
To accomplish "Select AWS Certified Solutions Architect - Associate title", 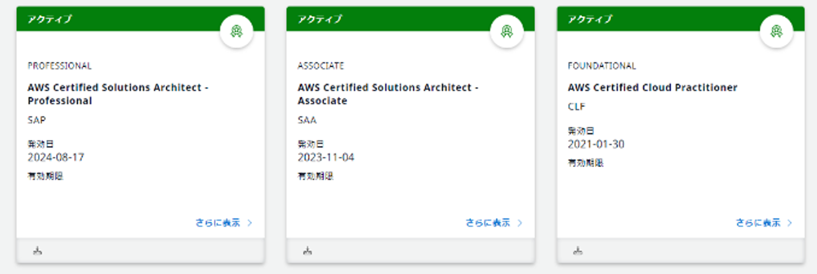I will tap(388, 94).
